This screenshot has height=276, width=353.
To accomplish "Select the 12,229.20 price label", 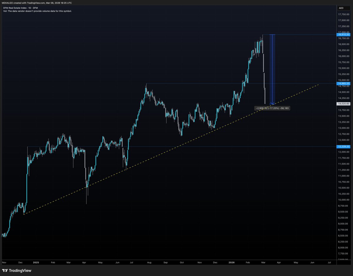I will 344,146.
